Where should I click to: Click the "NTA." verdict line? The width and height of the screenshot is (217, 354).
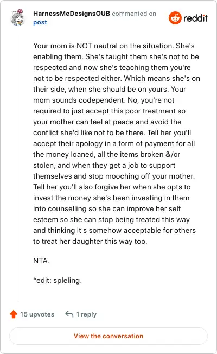[41, 261]
